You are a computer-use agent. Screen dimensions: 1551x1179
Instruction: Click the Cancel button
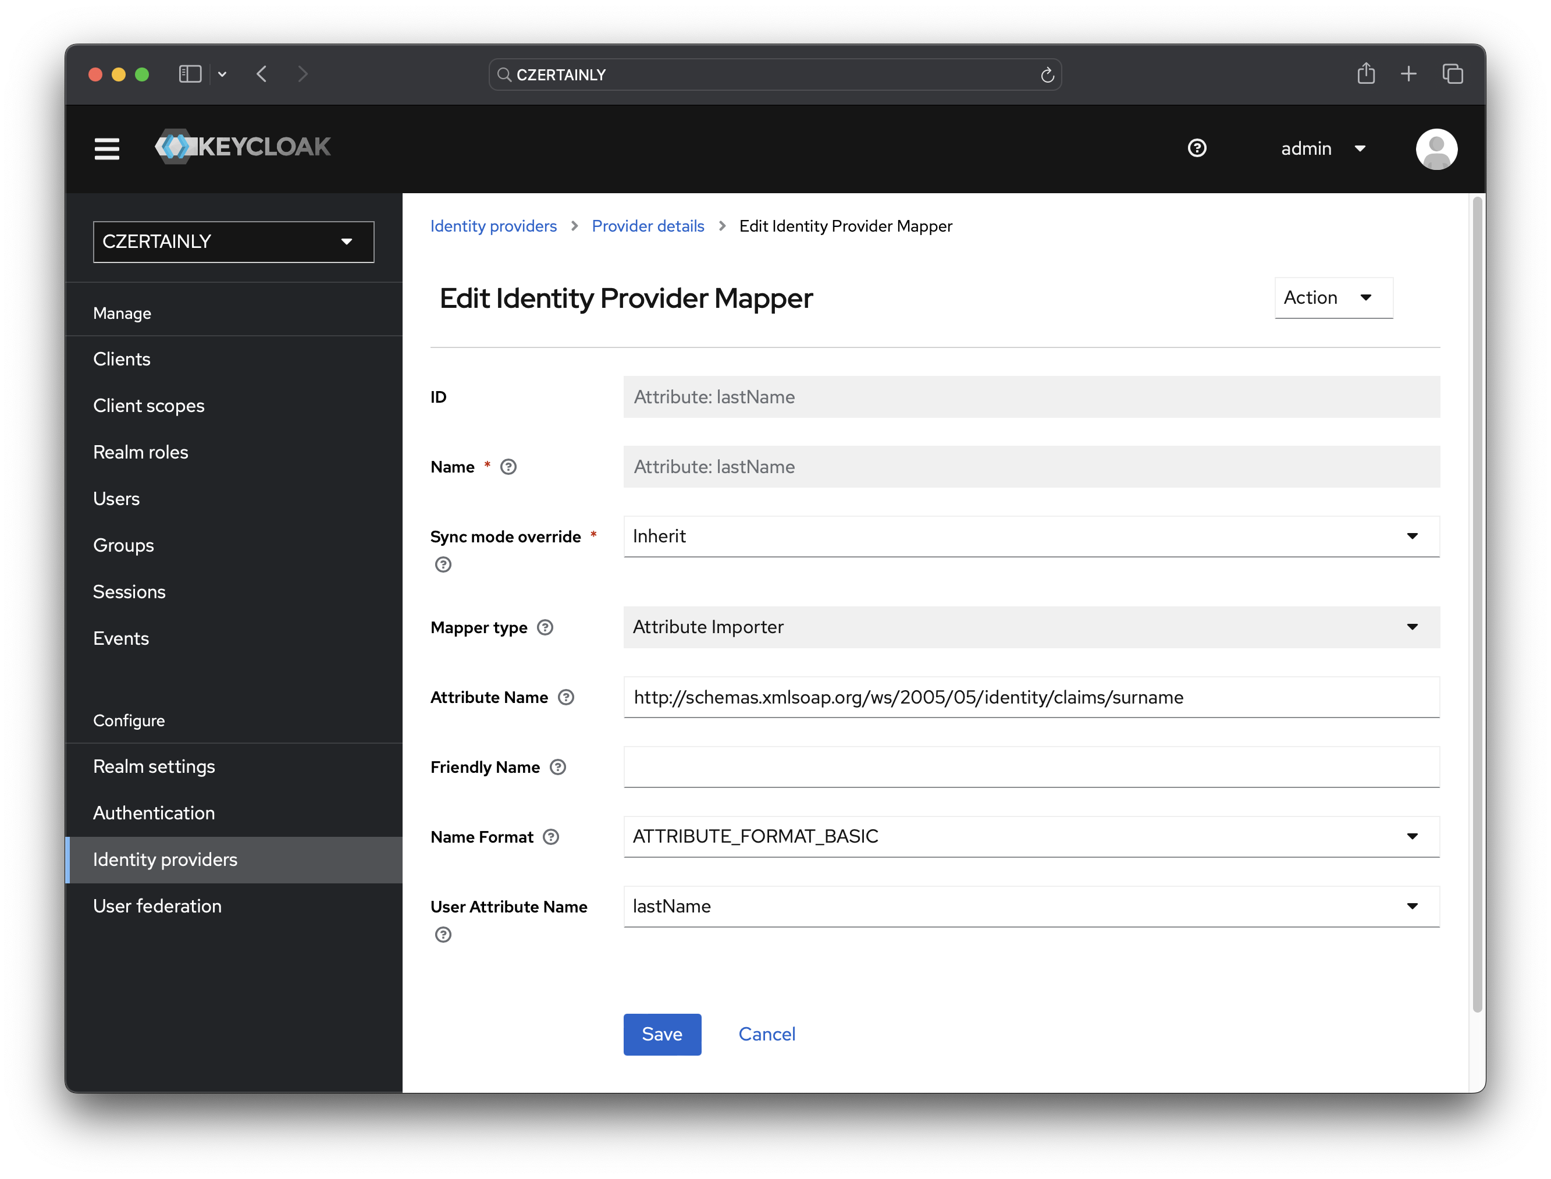(766, 1034)
